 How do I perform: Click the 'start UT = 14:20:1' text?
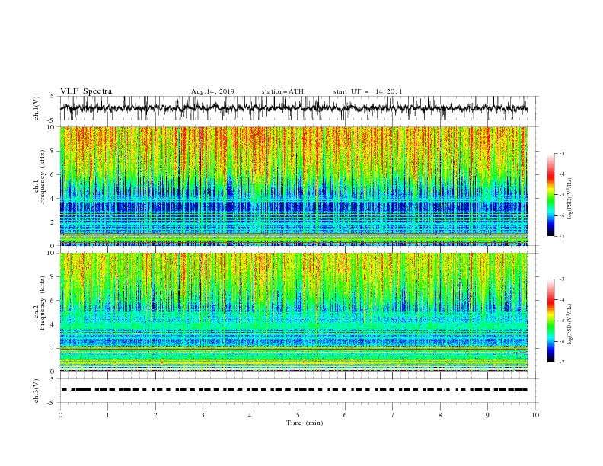tap(368, 91)
